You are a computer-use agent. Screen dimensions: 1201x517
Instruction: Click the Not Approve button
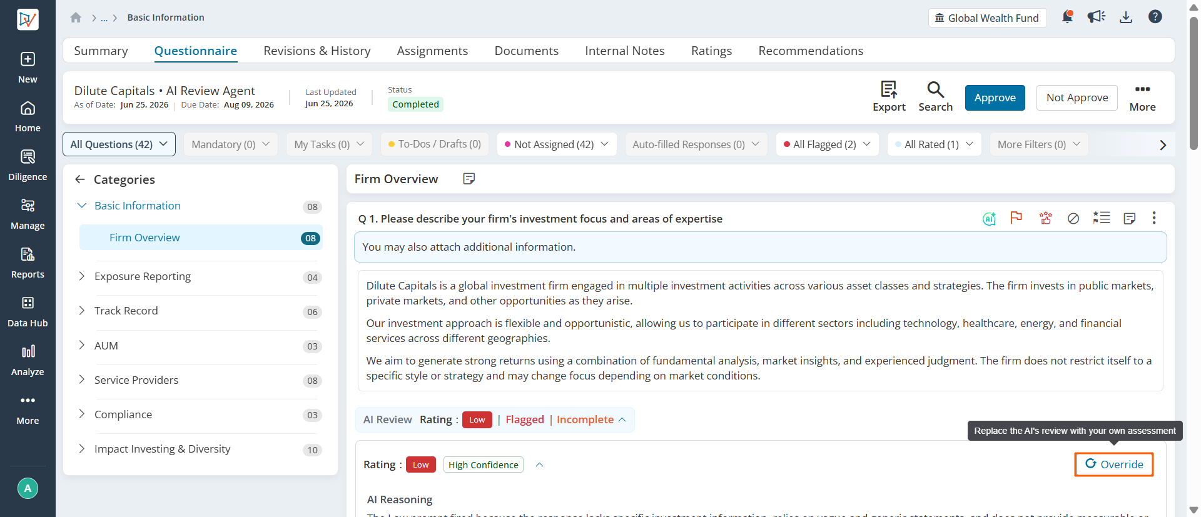click(1077, 98)
